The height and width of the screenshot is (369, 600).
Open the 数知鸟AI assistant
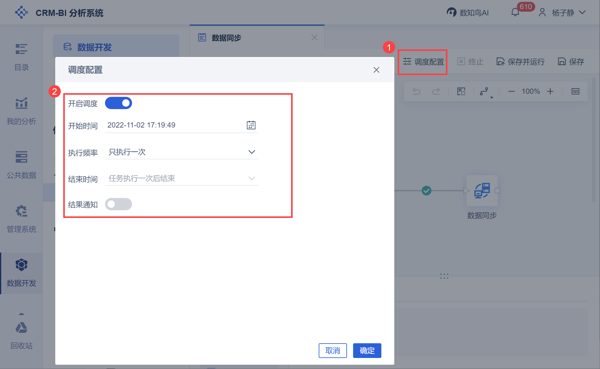[x=468, y=13]
